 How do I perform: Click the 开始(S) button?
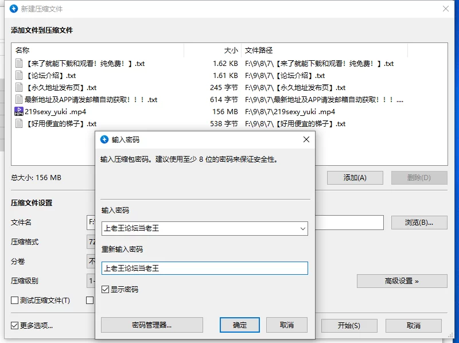349,325
